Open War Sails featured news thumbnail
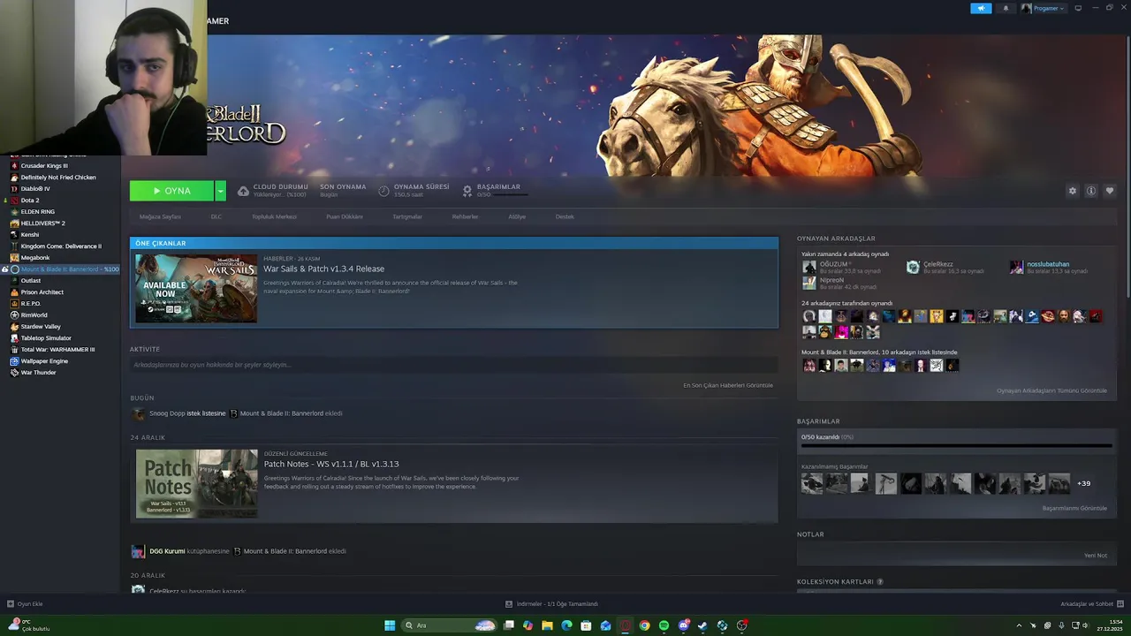Image resolution: width=1131 pixels, height=636 pixels. click(196, 288)
